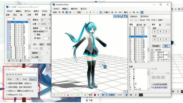Viewport: 183px width, 103px height.
Task: Choose the square range selection icon
Action: click(87, 12)
